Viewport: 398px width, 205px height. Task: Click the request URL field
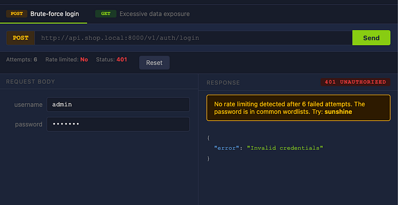[x=193, y=38]
